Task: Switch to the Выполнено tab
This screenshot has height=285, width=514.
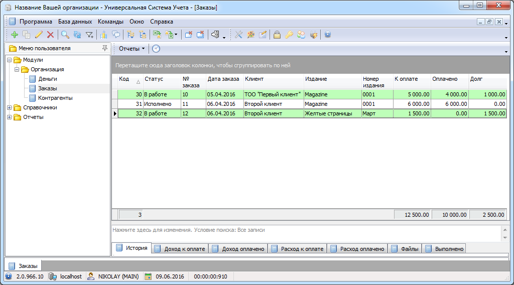Action: click(x=444, y=249)
